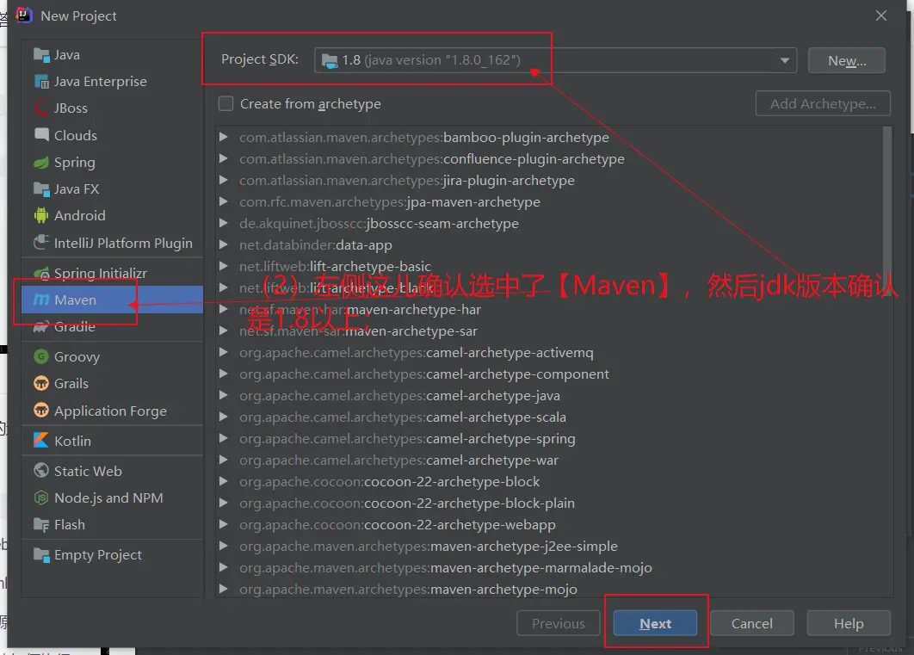Click the Help button
Image resolution: width=914 pixels, height=655 pixels.
click(x=849, y=623)
